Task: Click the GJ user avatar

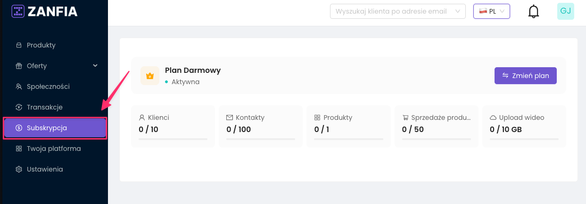Action: click(x=565, y=11)
